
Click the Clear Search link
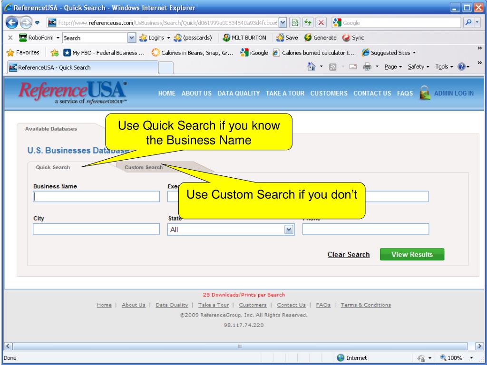349,255
